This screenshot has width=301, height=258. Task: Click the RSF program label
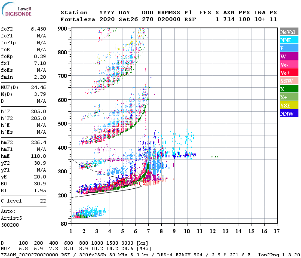click(190, 19)
